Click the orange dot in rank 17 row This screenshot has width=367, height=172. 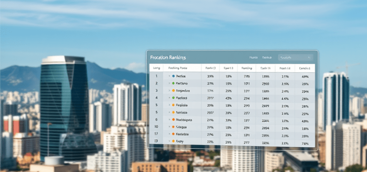tap(173, 134)
